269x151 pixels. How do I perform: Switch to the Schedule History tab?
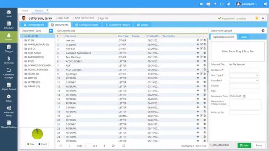tap(87, 25)
